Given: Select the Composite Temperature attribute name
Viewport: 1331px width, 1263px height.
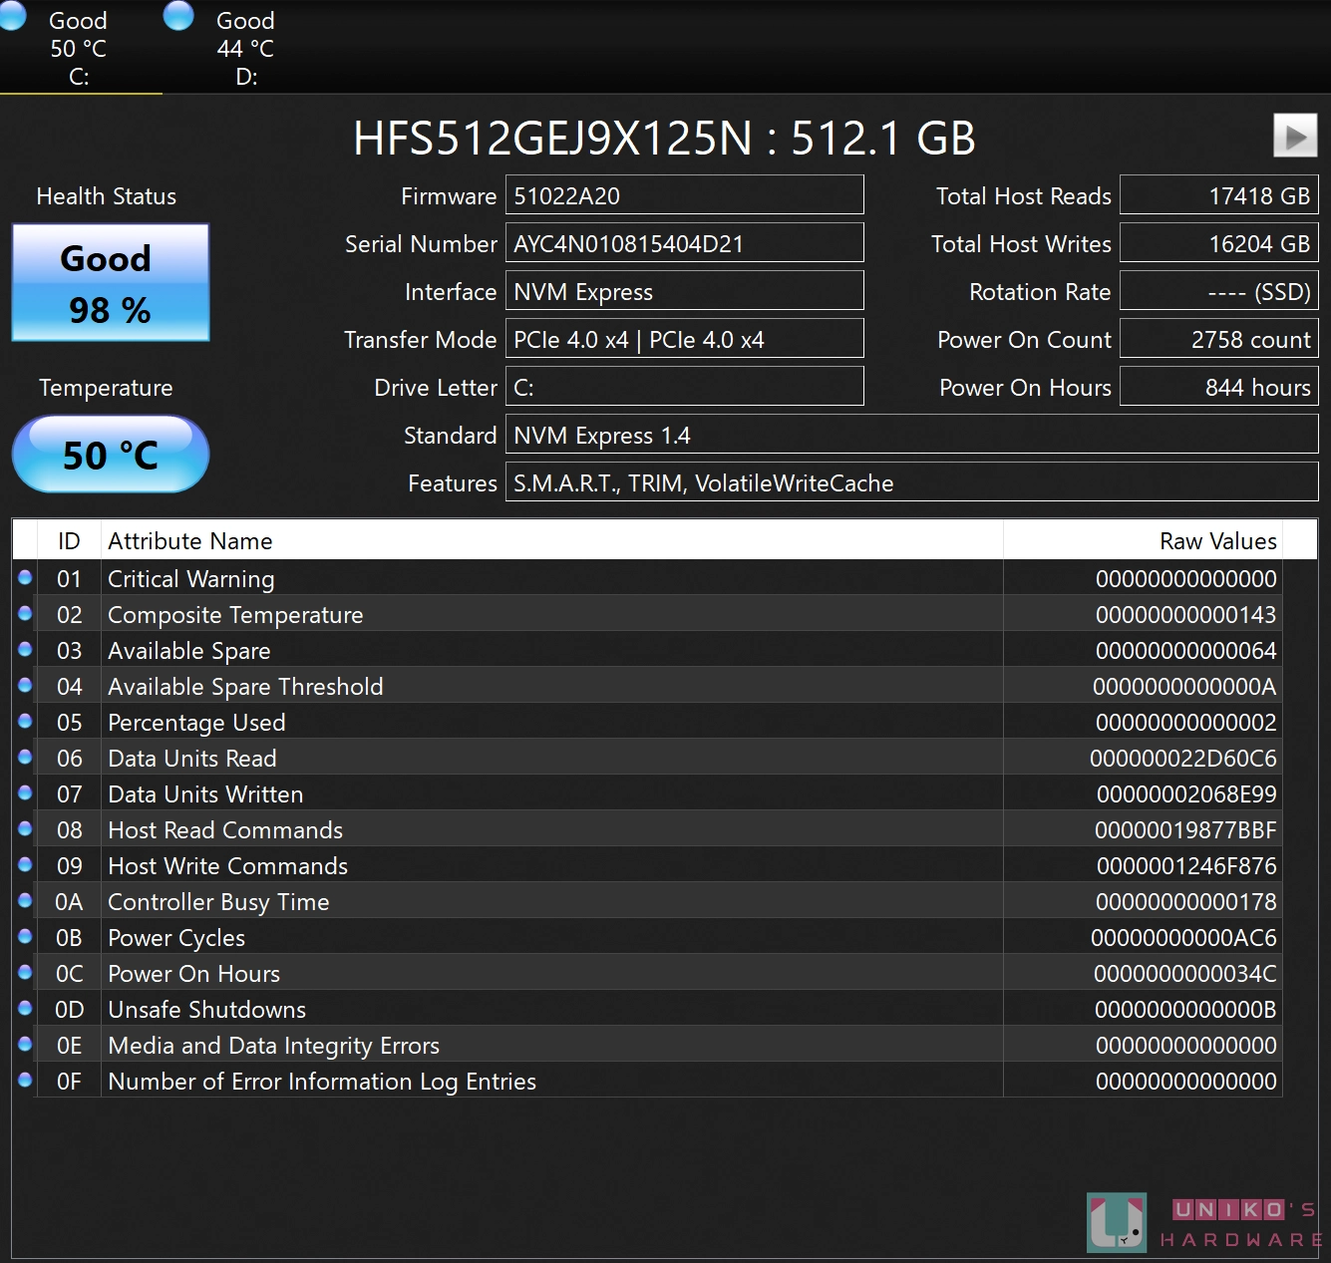Looking at the screenshot, I should tap(235, 615).
